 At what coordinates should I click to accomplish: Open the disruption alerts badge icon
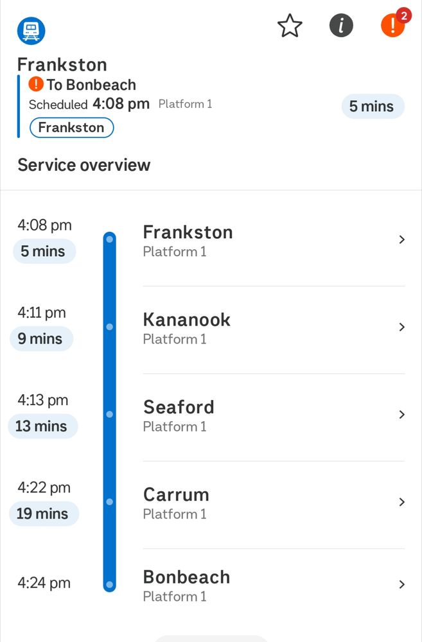393,26
